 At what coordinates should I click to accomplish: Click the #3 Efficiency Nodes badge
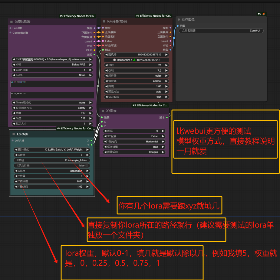150,105
